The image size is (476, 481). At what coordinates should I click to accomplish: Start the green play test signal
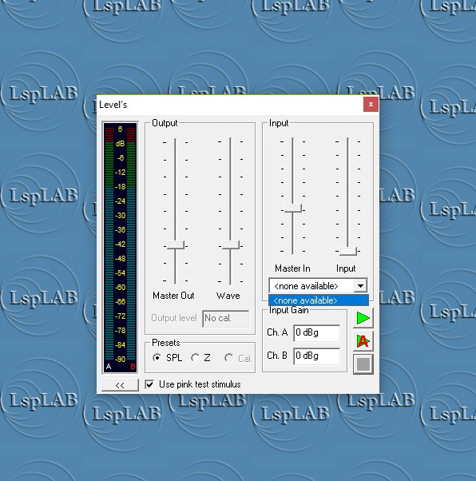click(363, 318)
